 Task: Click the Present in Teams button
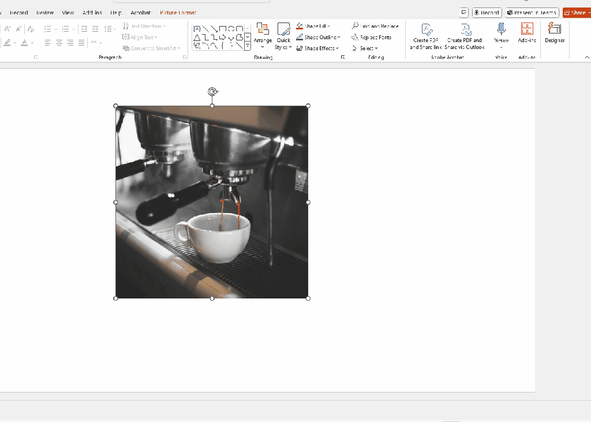click(532, 13)
